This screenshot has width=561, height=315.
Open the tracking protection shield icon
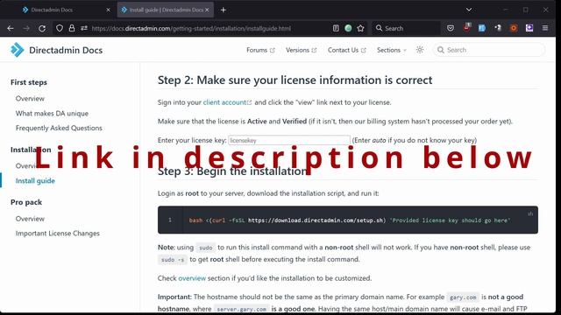(60, 28)
